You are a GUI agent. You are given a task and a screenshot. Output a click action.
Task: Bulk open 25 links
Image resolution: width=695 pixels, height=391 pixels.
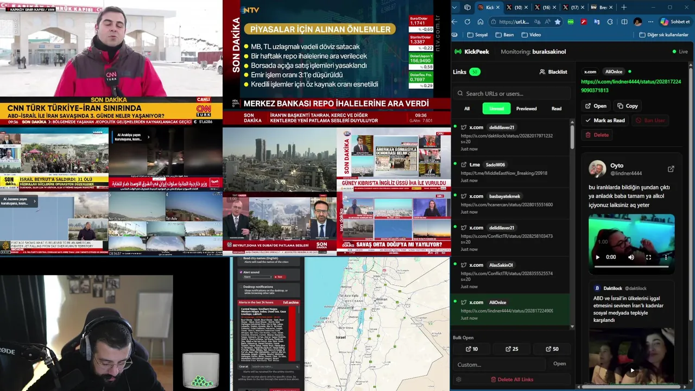(x=512, y=349)
